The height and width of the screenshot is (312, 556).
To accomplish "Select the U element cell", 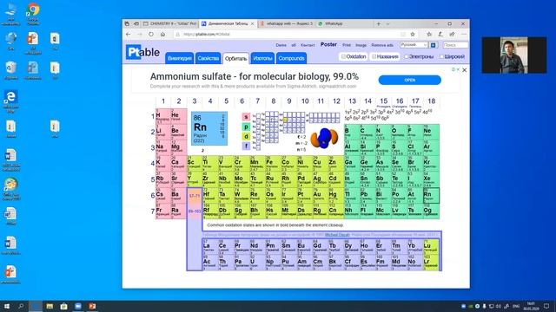I will tap(257, 263).
